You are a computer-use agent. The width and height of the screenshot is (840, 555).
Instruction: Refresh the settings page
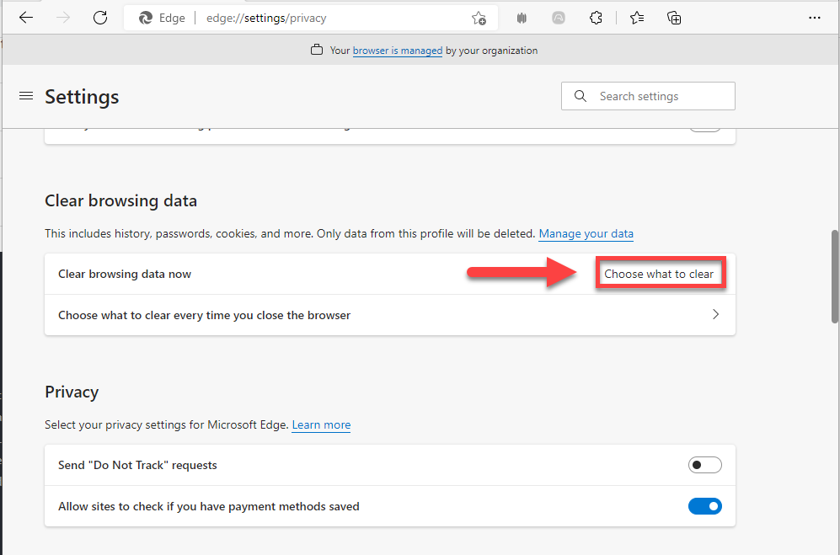pyautogui.click(x=100, y=18)
